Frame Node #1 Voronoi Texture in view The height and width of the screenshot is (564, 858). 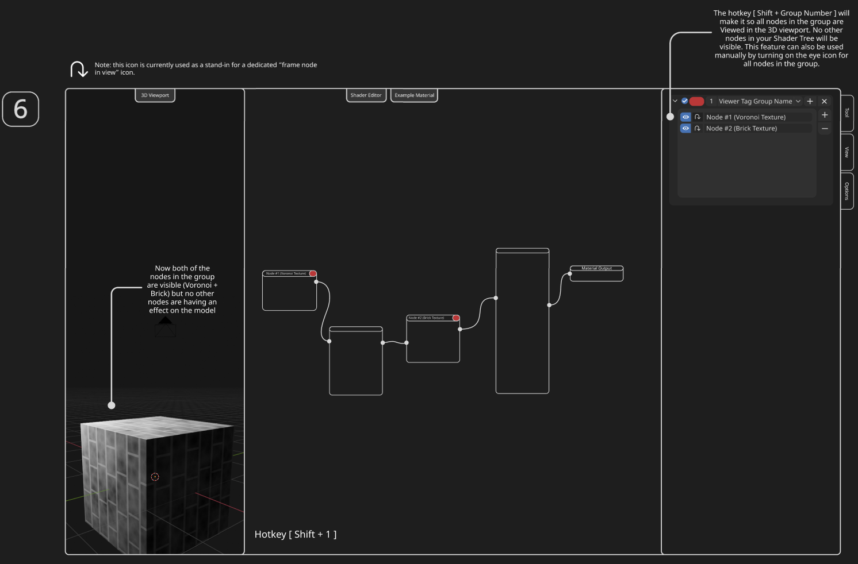[x=698, y=117]
